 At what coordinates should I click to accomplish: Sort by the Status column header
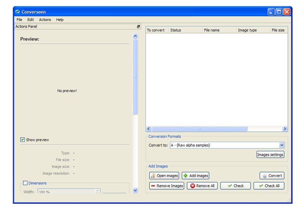coord(185,30)
